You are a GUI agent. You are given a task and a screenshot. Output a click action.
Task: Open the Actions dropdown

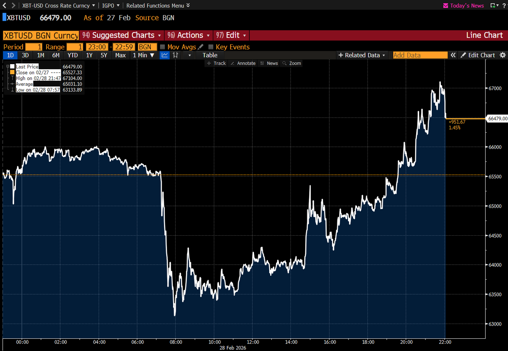(x=188, y=35)
